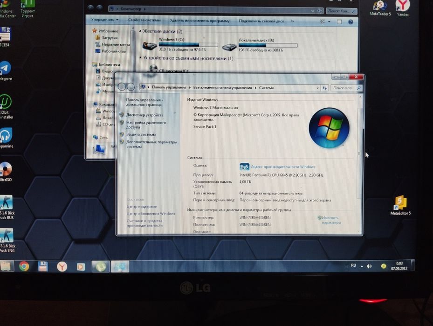Click the control panel taskbar button
The image size is (433, 326).
(x=120, y=267)
